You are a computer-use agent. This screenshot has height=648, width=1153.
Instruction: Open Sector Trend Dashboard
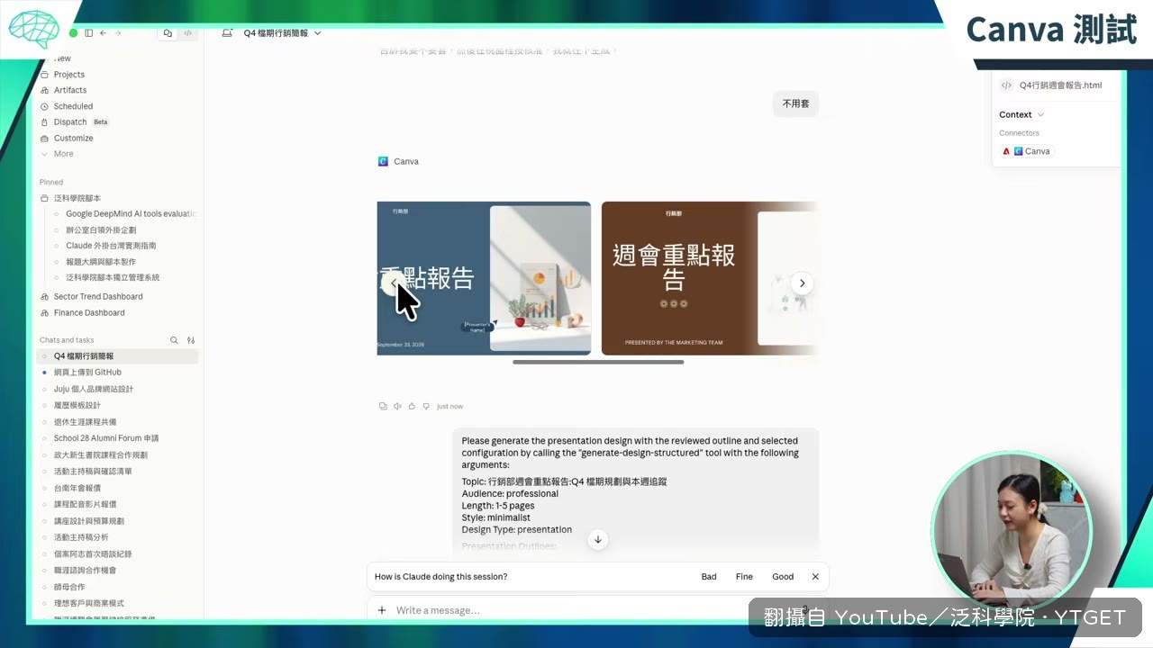97,296
